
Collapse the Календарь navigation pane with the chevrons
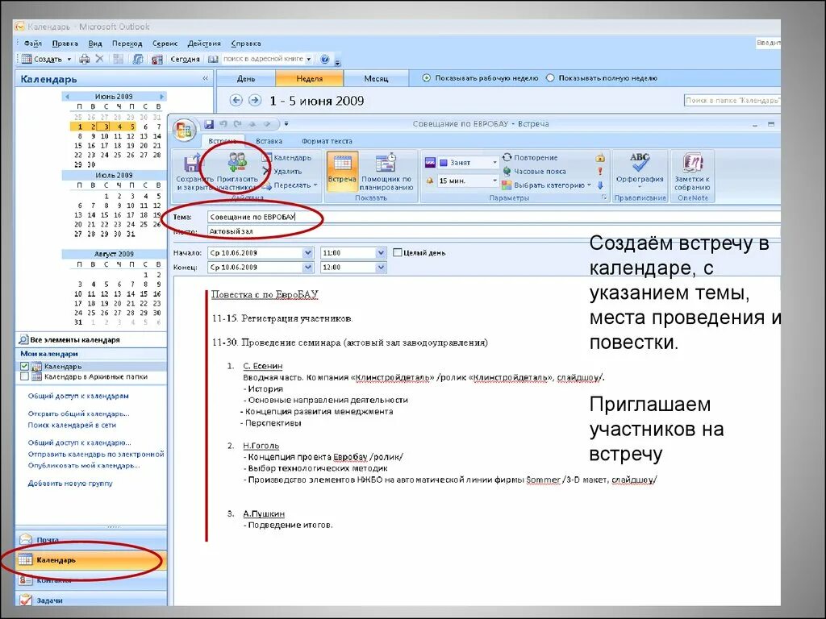point(206,78)
